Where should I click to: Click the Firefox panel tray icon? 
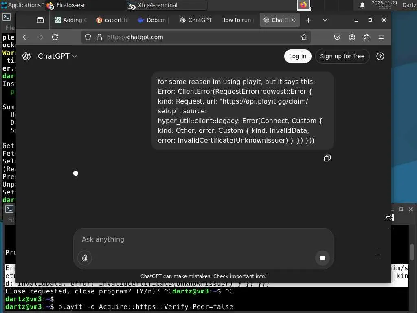303,5
